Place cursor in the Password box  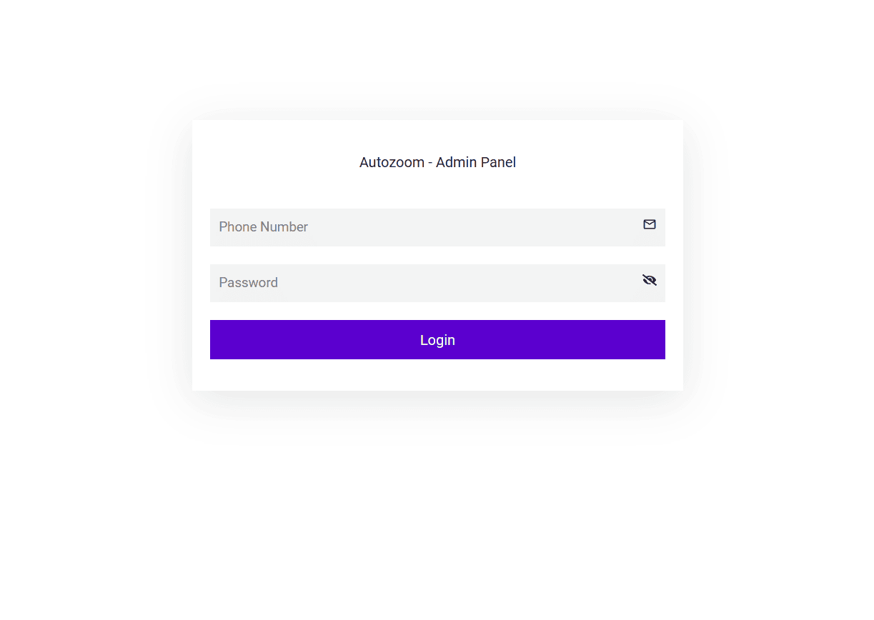[x=429, y=283]
